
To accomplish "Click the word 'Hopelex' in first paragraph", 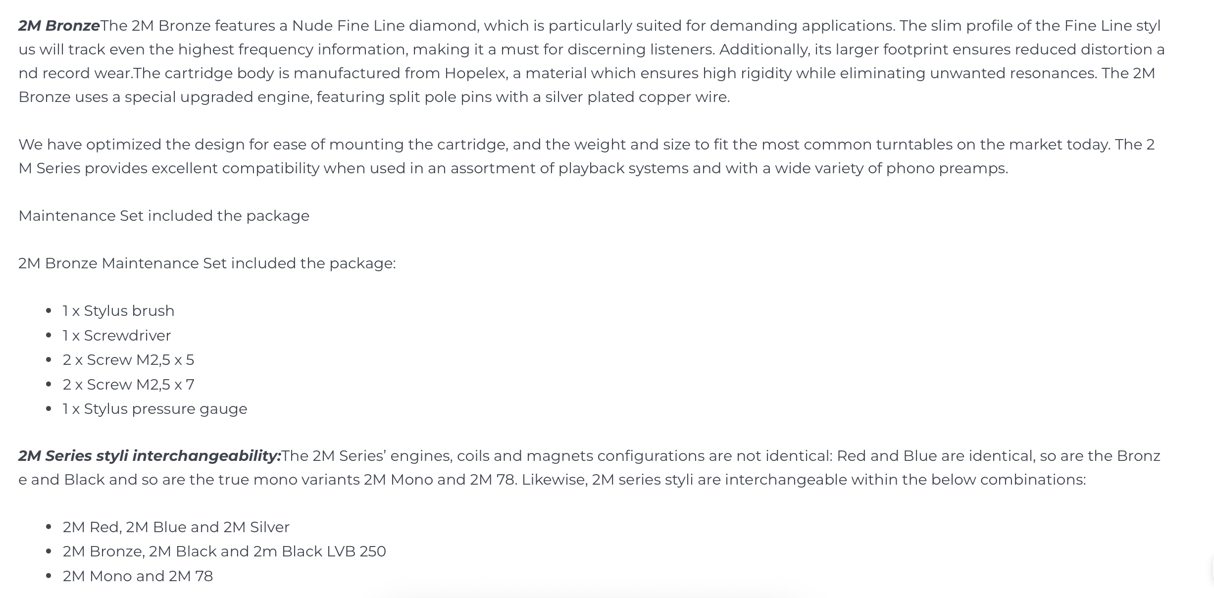I will click(476, 74).
